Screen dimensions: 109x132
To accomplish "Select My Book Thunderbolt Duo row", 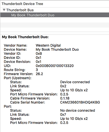I will [x=55, y=15].
